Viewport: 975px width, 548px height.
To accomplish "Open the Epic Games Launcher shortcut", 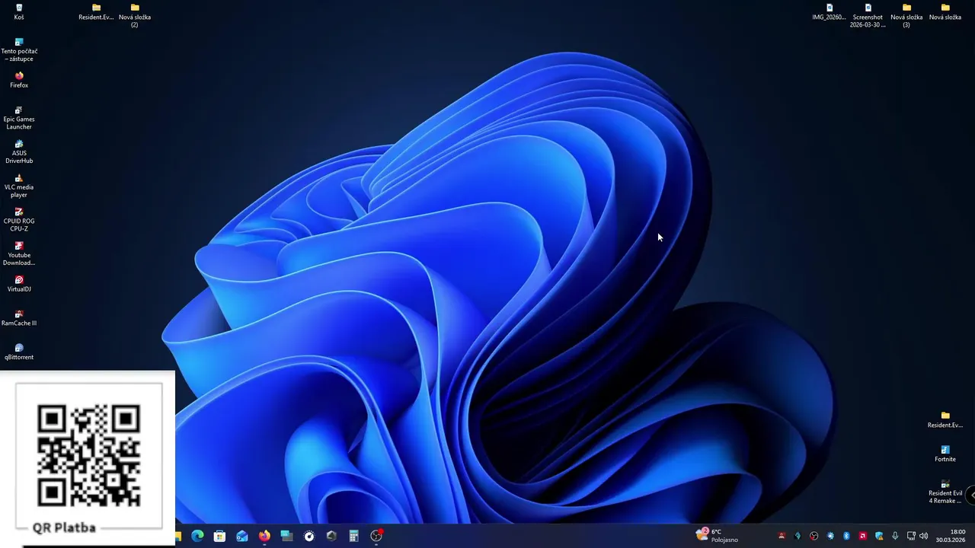I will click(19, 118).
